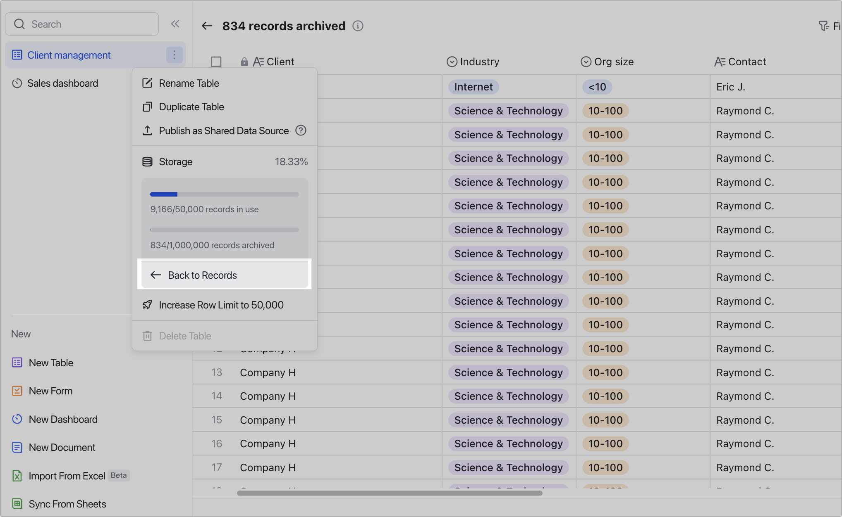Click the search magnifier icon
Image resolution: width=842 pixels, height=517 pixels.
click(19, 24)
